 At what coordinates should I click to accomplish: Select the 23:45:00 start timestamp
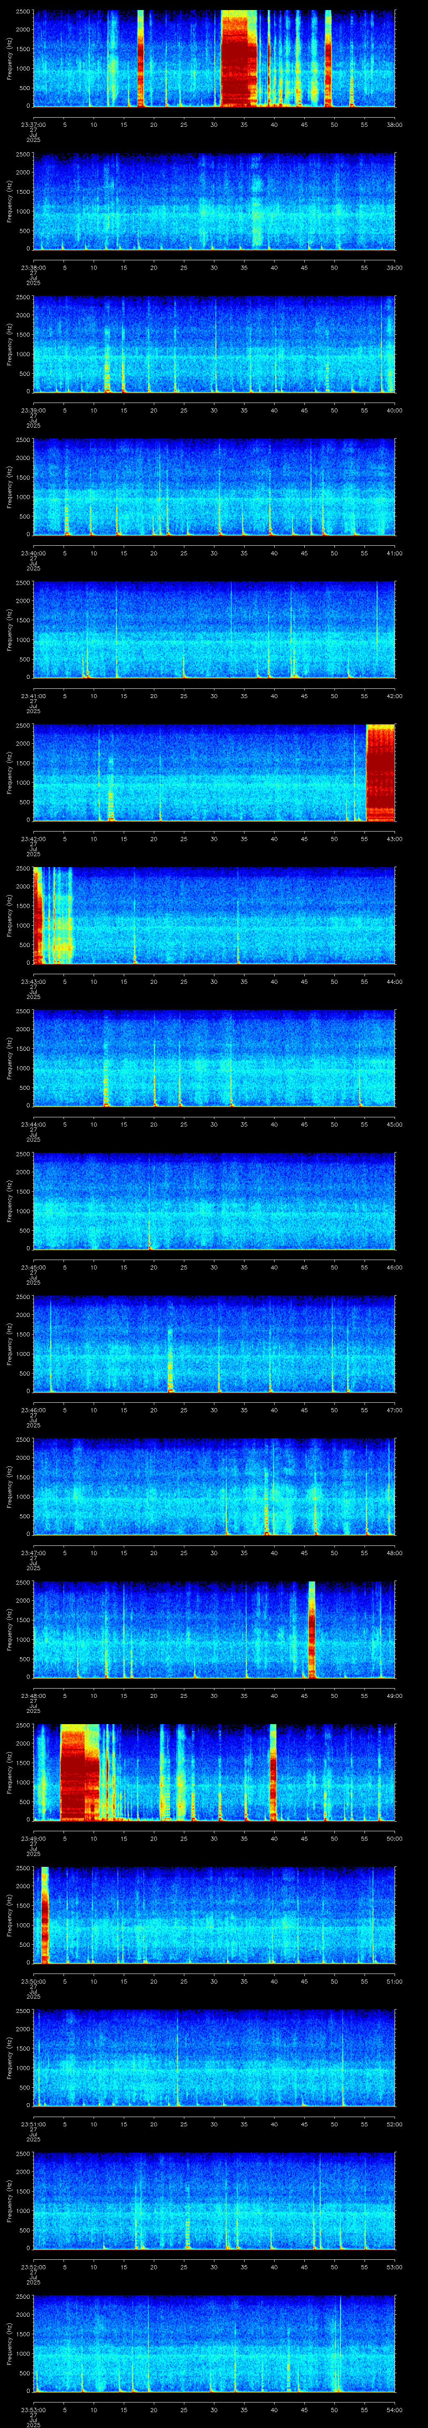(33, 1267)
